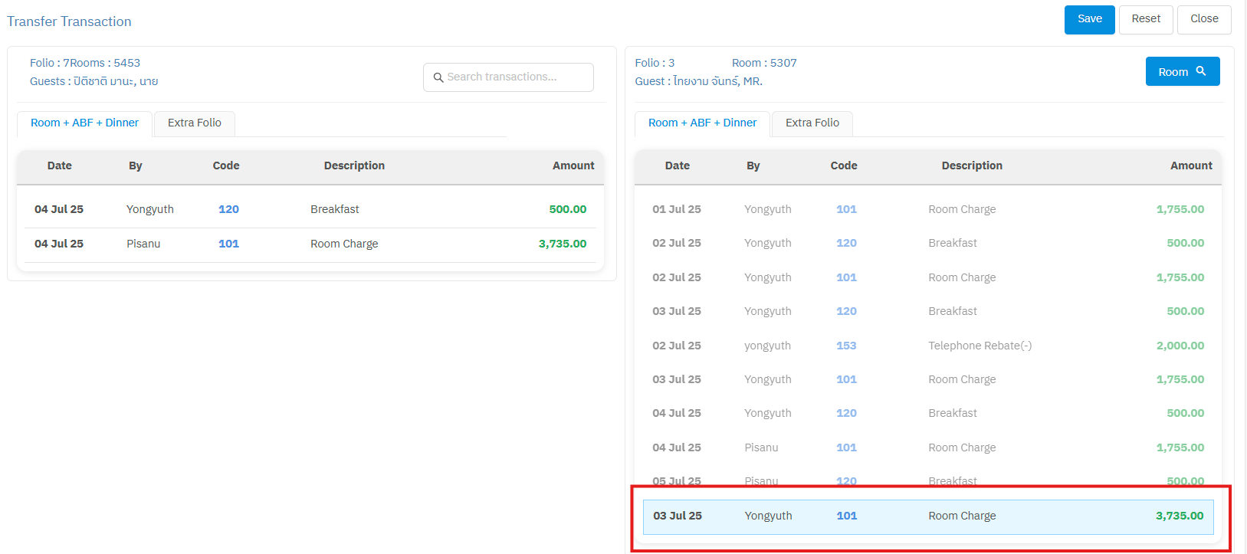Reset the transfer transaction form
Image resolution: width=1247 pixels, height=554 pixels.
(1146, 19)
